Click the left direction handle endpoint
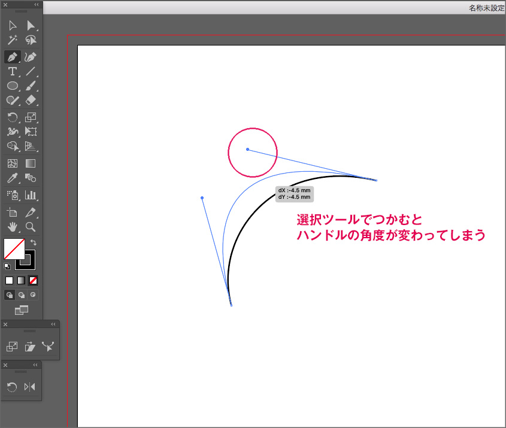 [x=202, y=198]
